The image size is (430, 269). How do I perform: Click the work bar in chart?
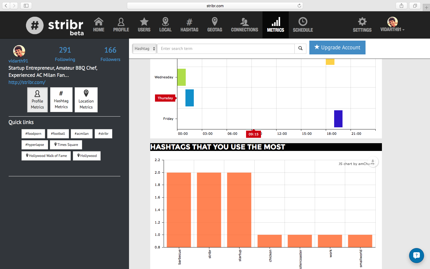(330, 241)
